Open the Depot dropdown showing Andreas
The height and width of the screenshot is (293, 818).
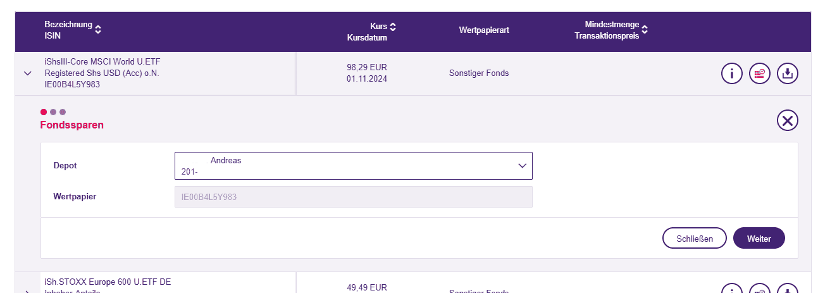tap(353, 166)
